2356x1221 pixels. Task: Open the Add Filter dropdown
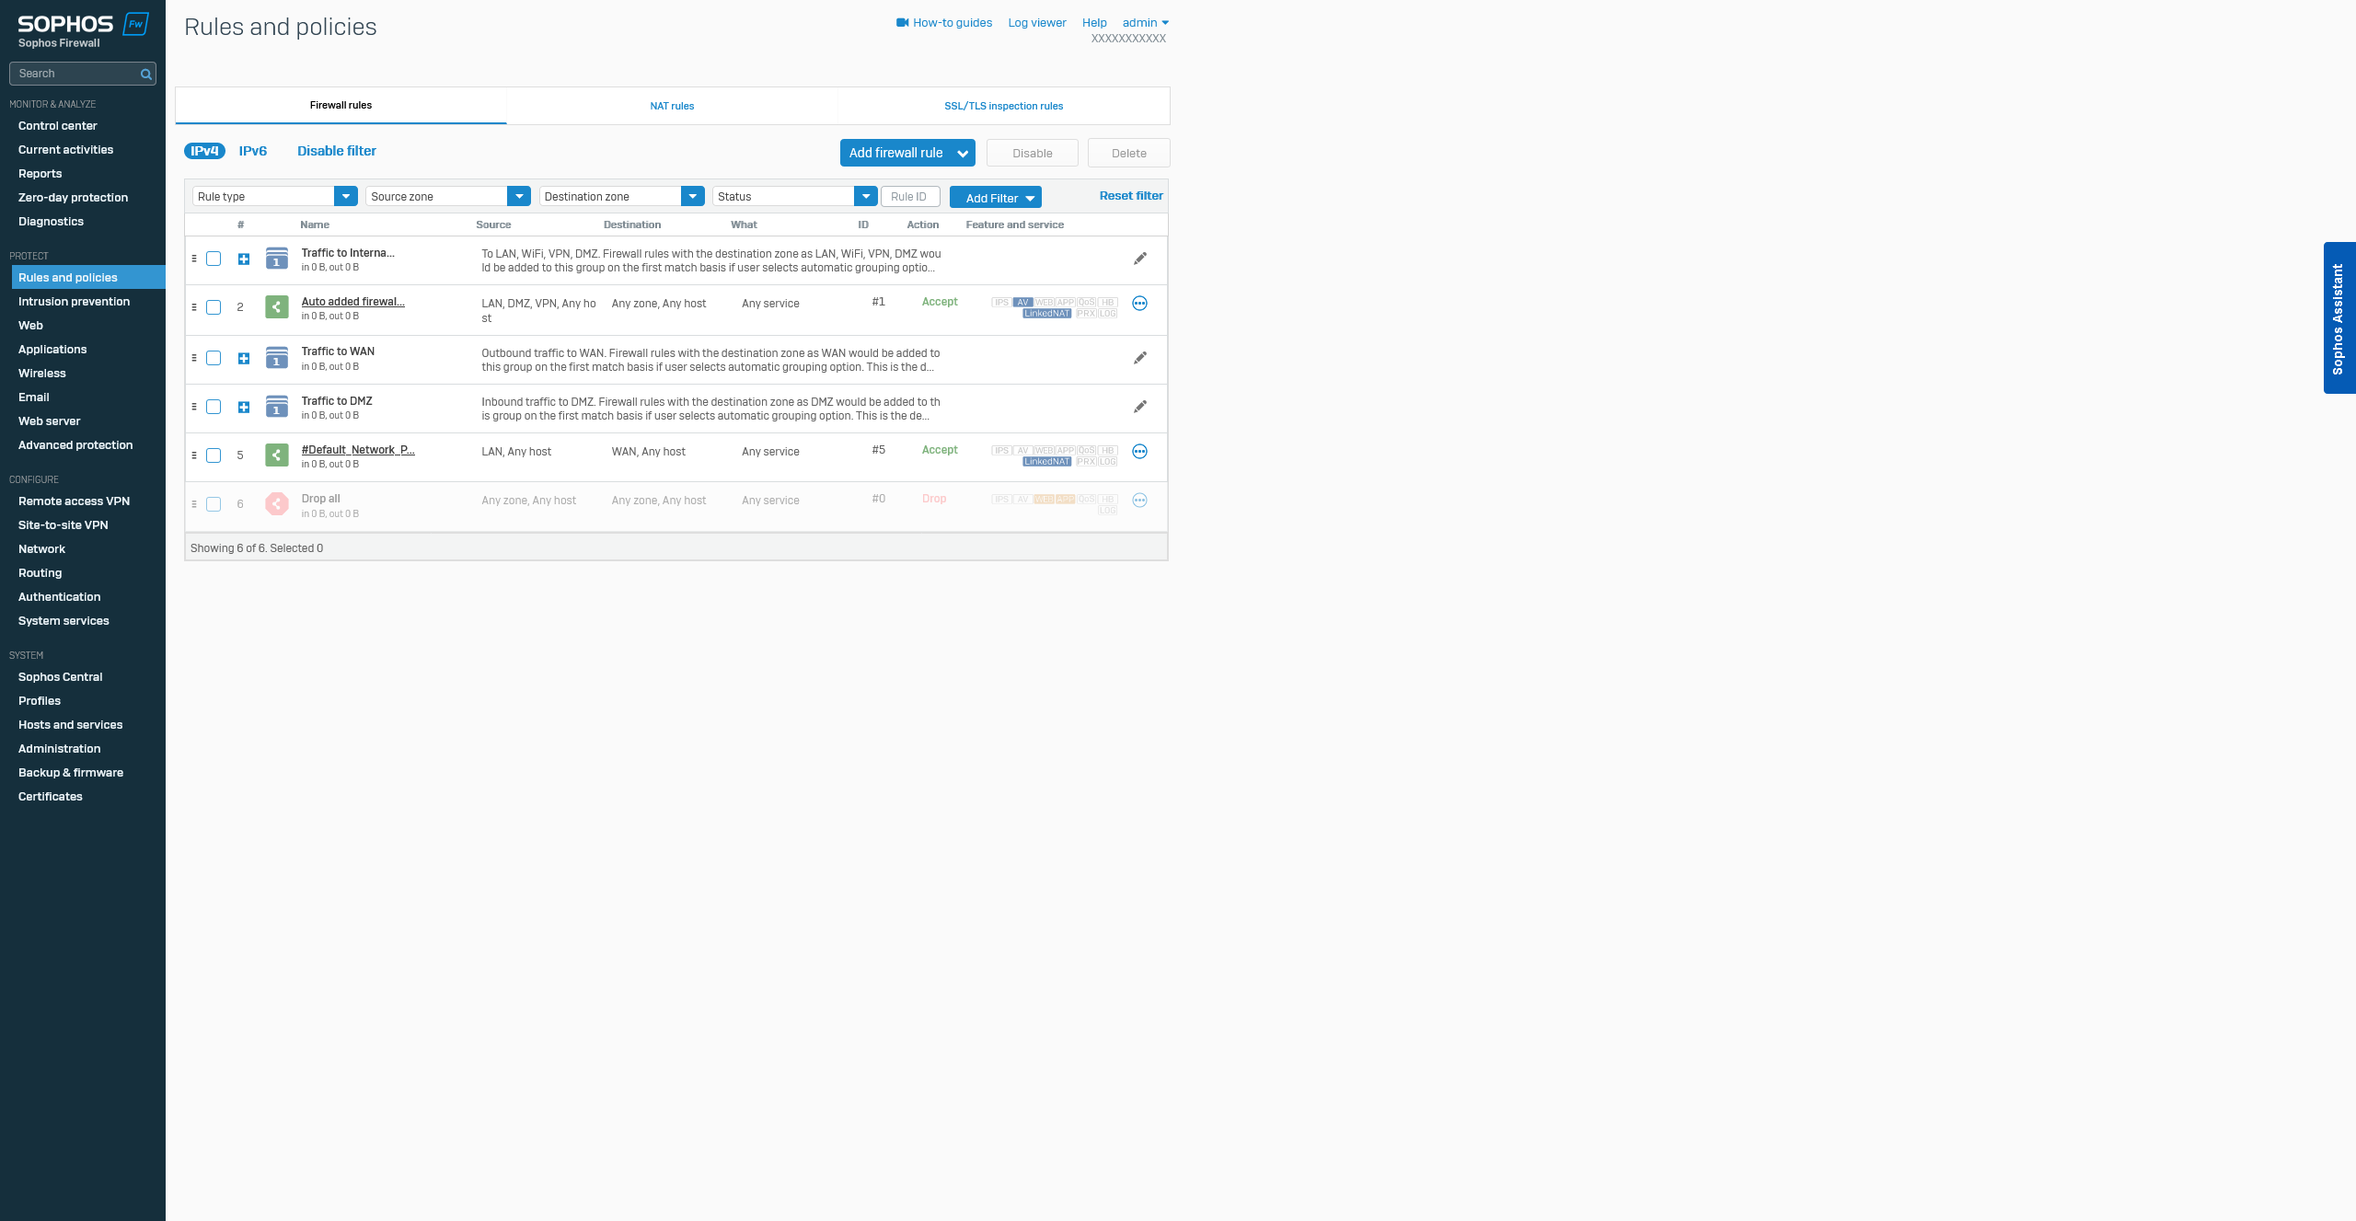[x=996, y=198]
